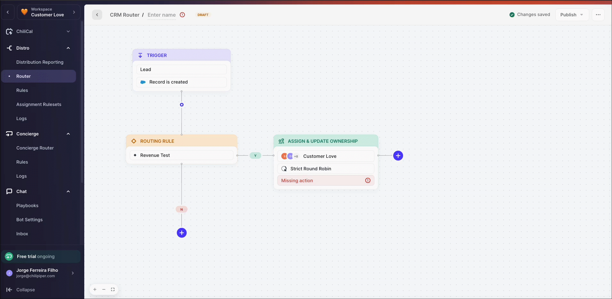Collapse the Distro section chevron
The height and width of the screenshot is (299, 612).
pyautogui.click(x=68, y=48)
